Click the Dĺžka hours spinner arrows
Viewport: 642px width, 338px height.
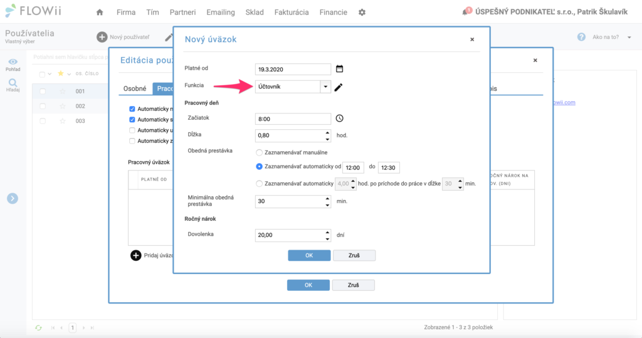point(327,135)
